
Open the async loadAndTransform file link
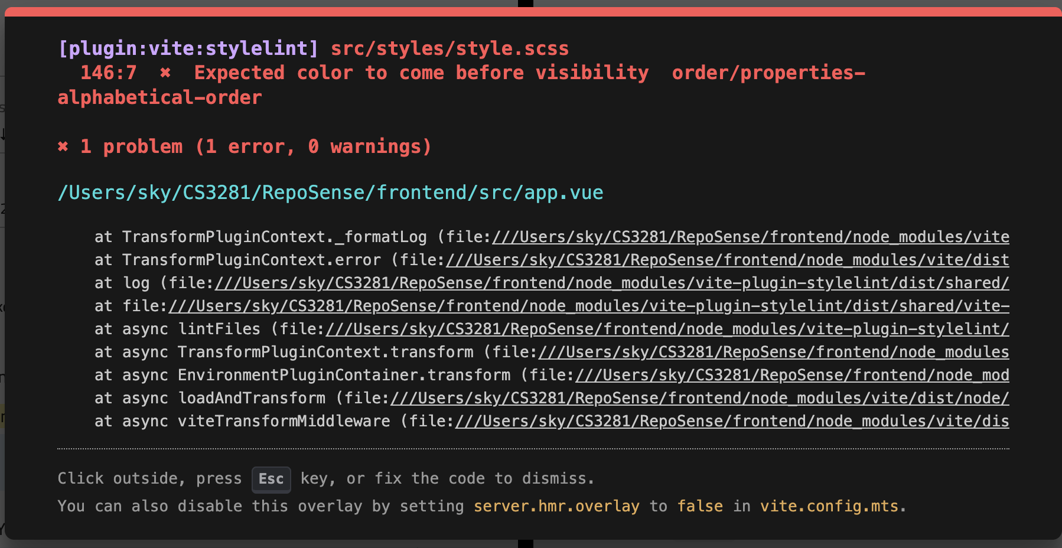pyautogui.click(x=699, y=398)
